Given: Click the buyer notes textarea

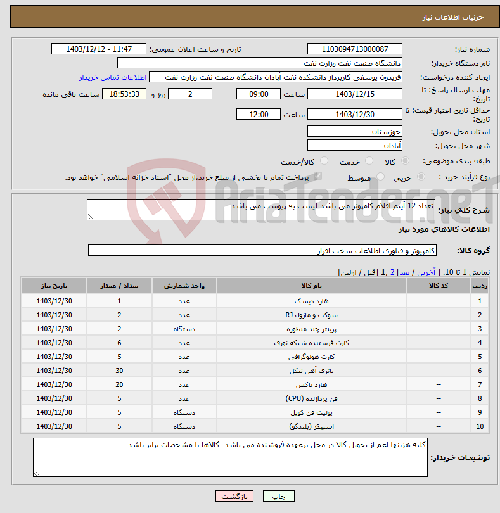Looking at the screenshot, I should [230, 457].
